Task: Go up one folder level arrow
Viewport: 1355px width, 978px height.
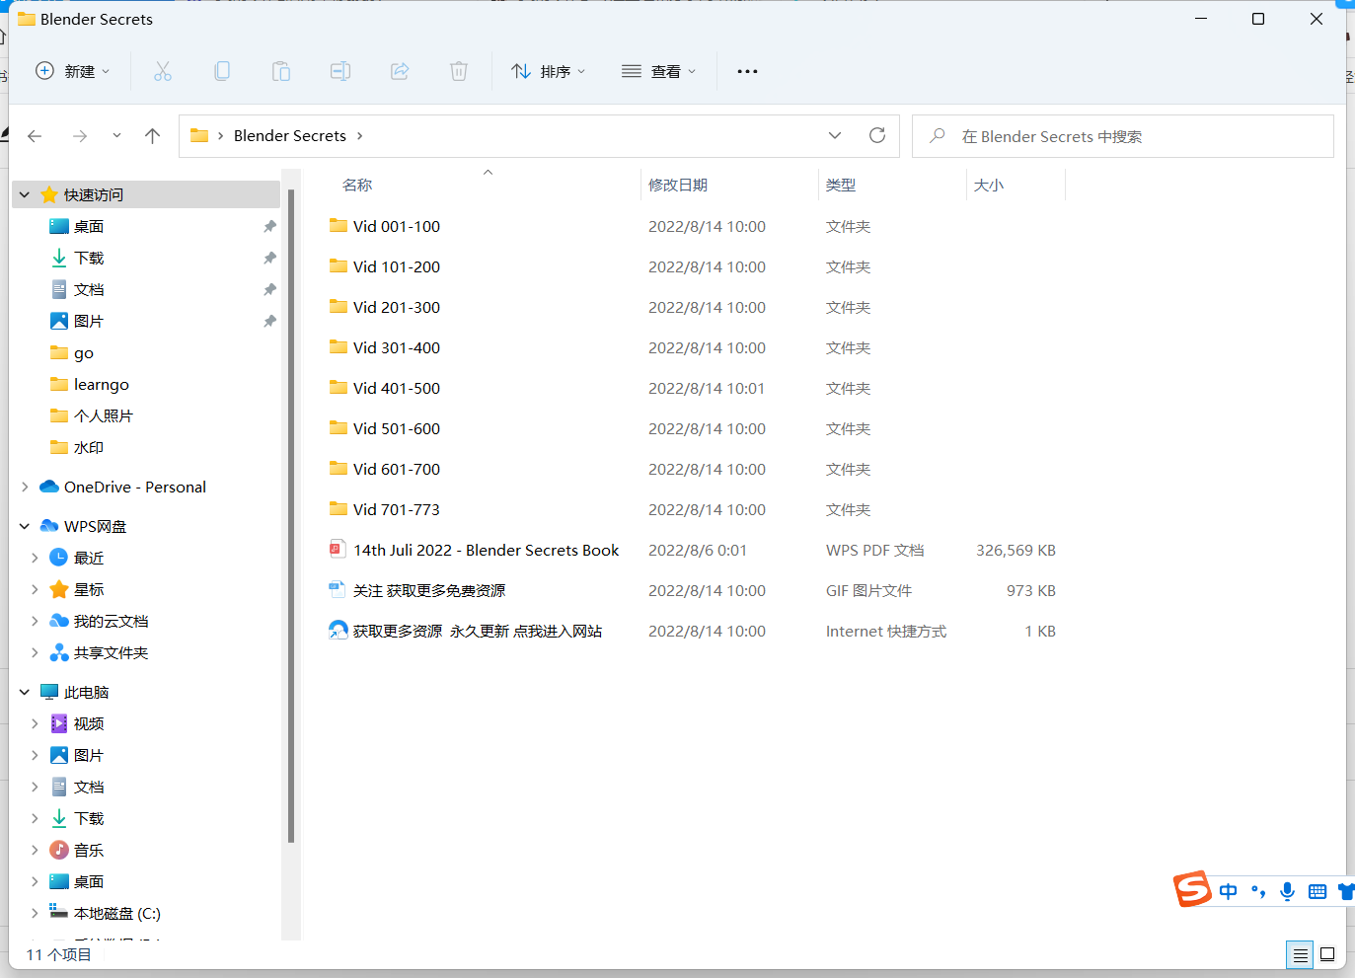Action: pyautogui.click(x=152, y=136)
